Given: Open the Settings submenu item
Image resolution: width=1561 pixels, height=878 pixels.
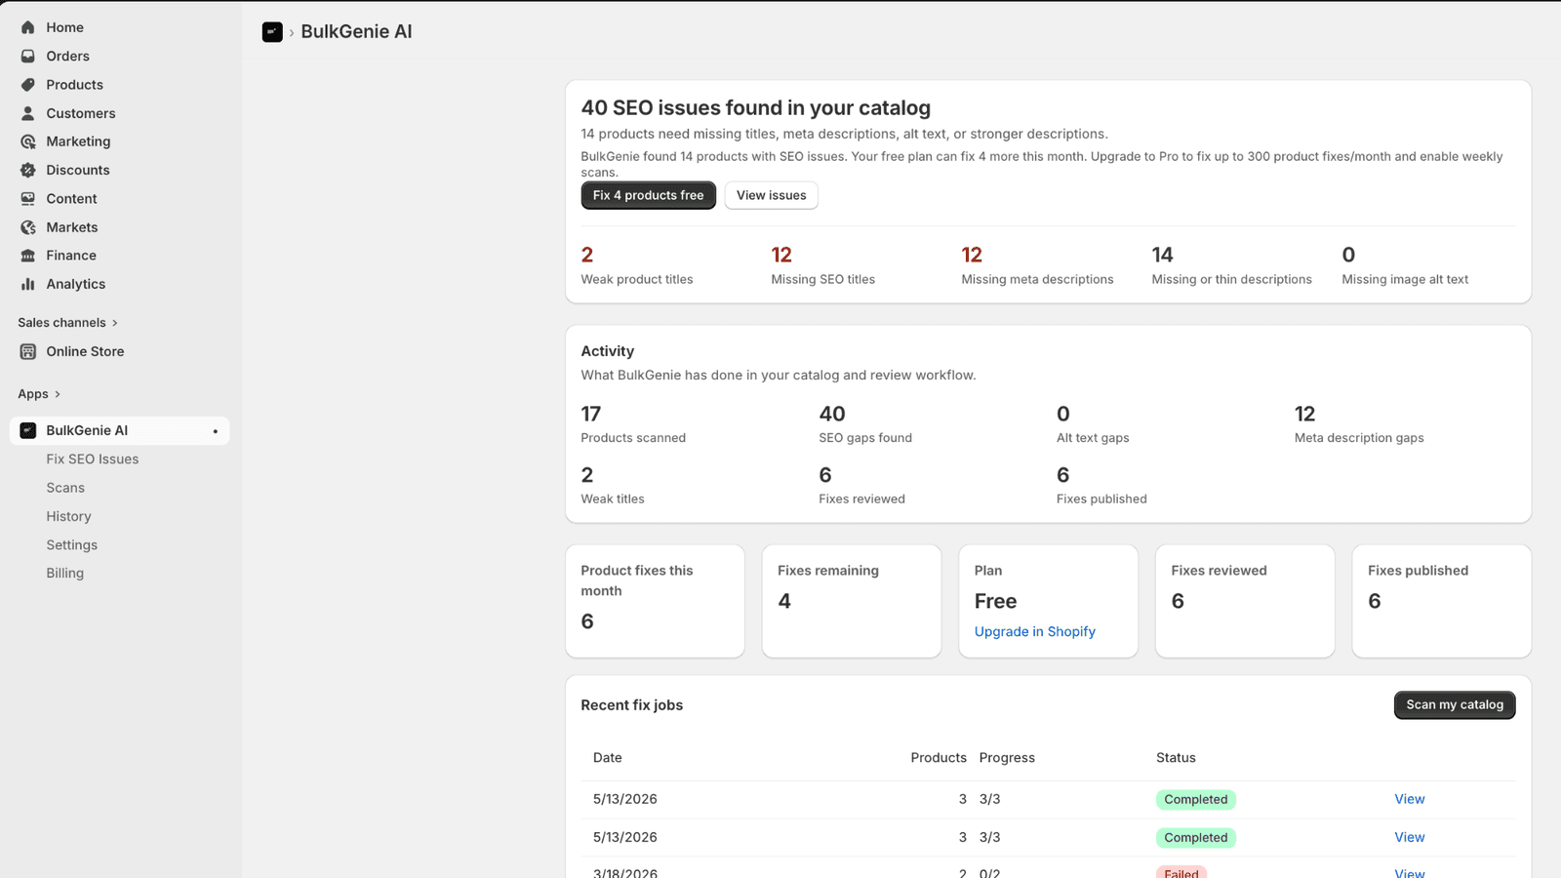Looking at the screenshot, I should (x=72, y=545).
